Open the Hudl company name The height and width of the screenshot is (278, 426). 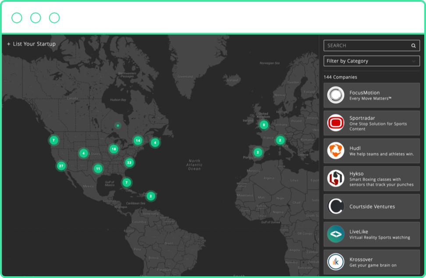[355, 148]
